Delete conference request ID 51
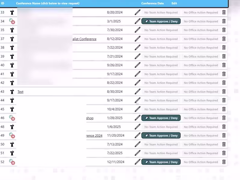Screen dimensions: 240x180 (x=224, y=153)
